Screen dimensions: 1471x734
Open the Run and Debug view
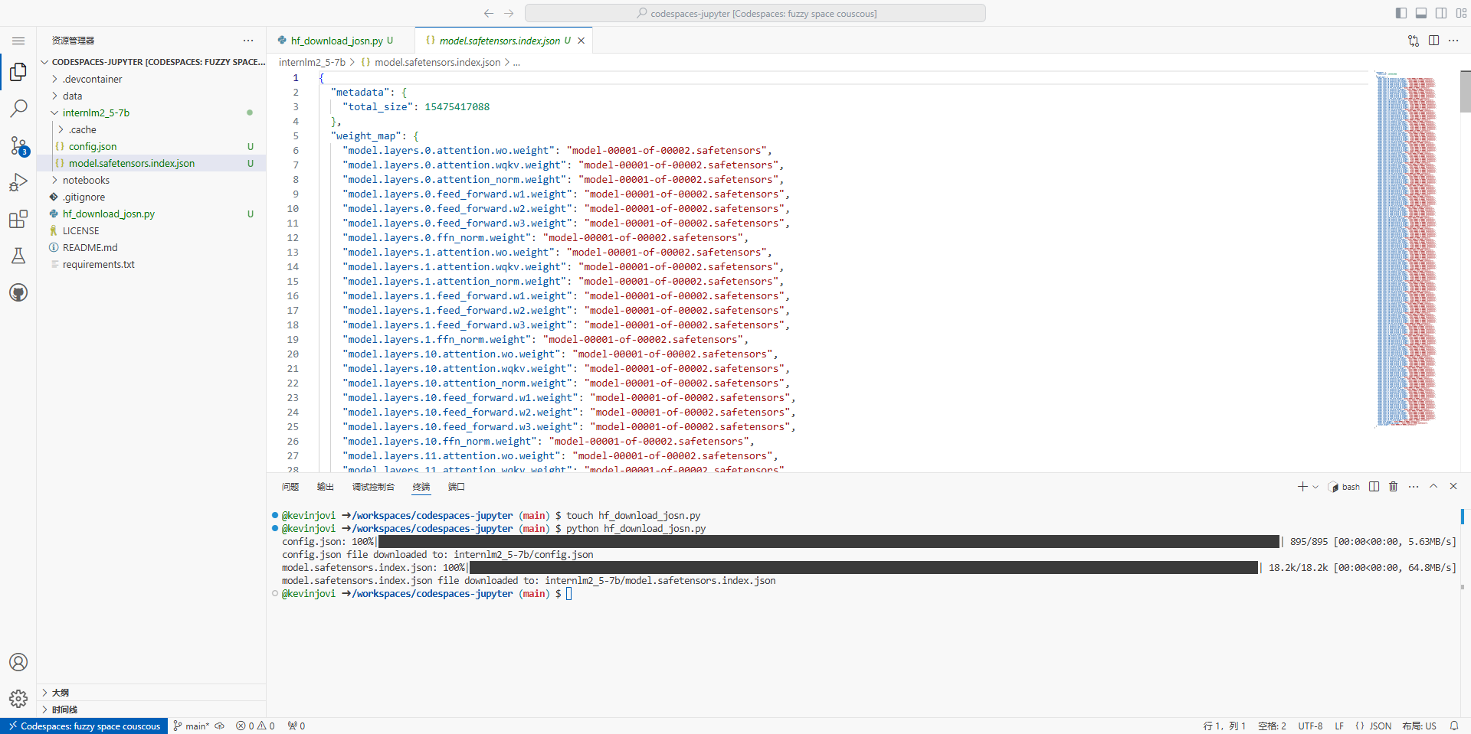point(18,182)
